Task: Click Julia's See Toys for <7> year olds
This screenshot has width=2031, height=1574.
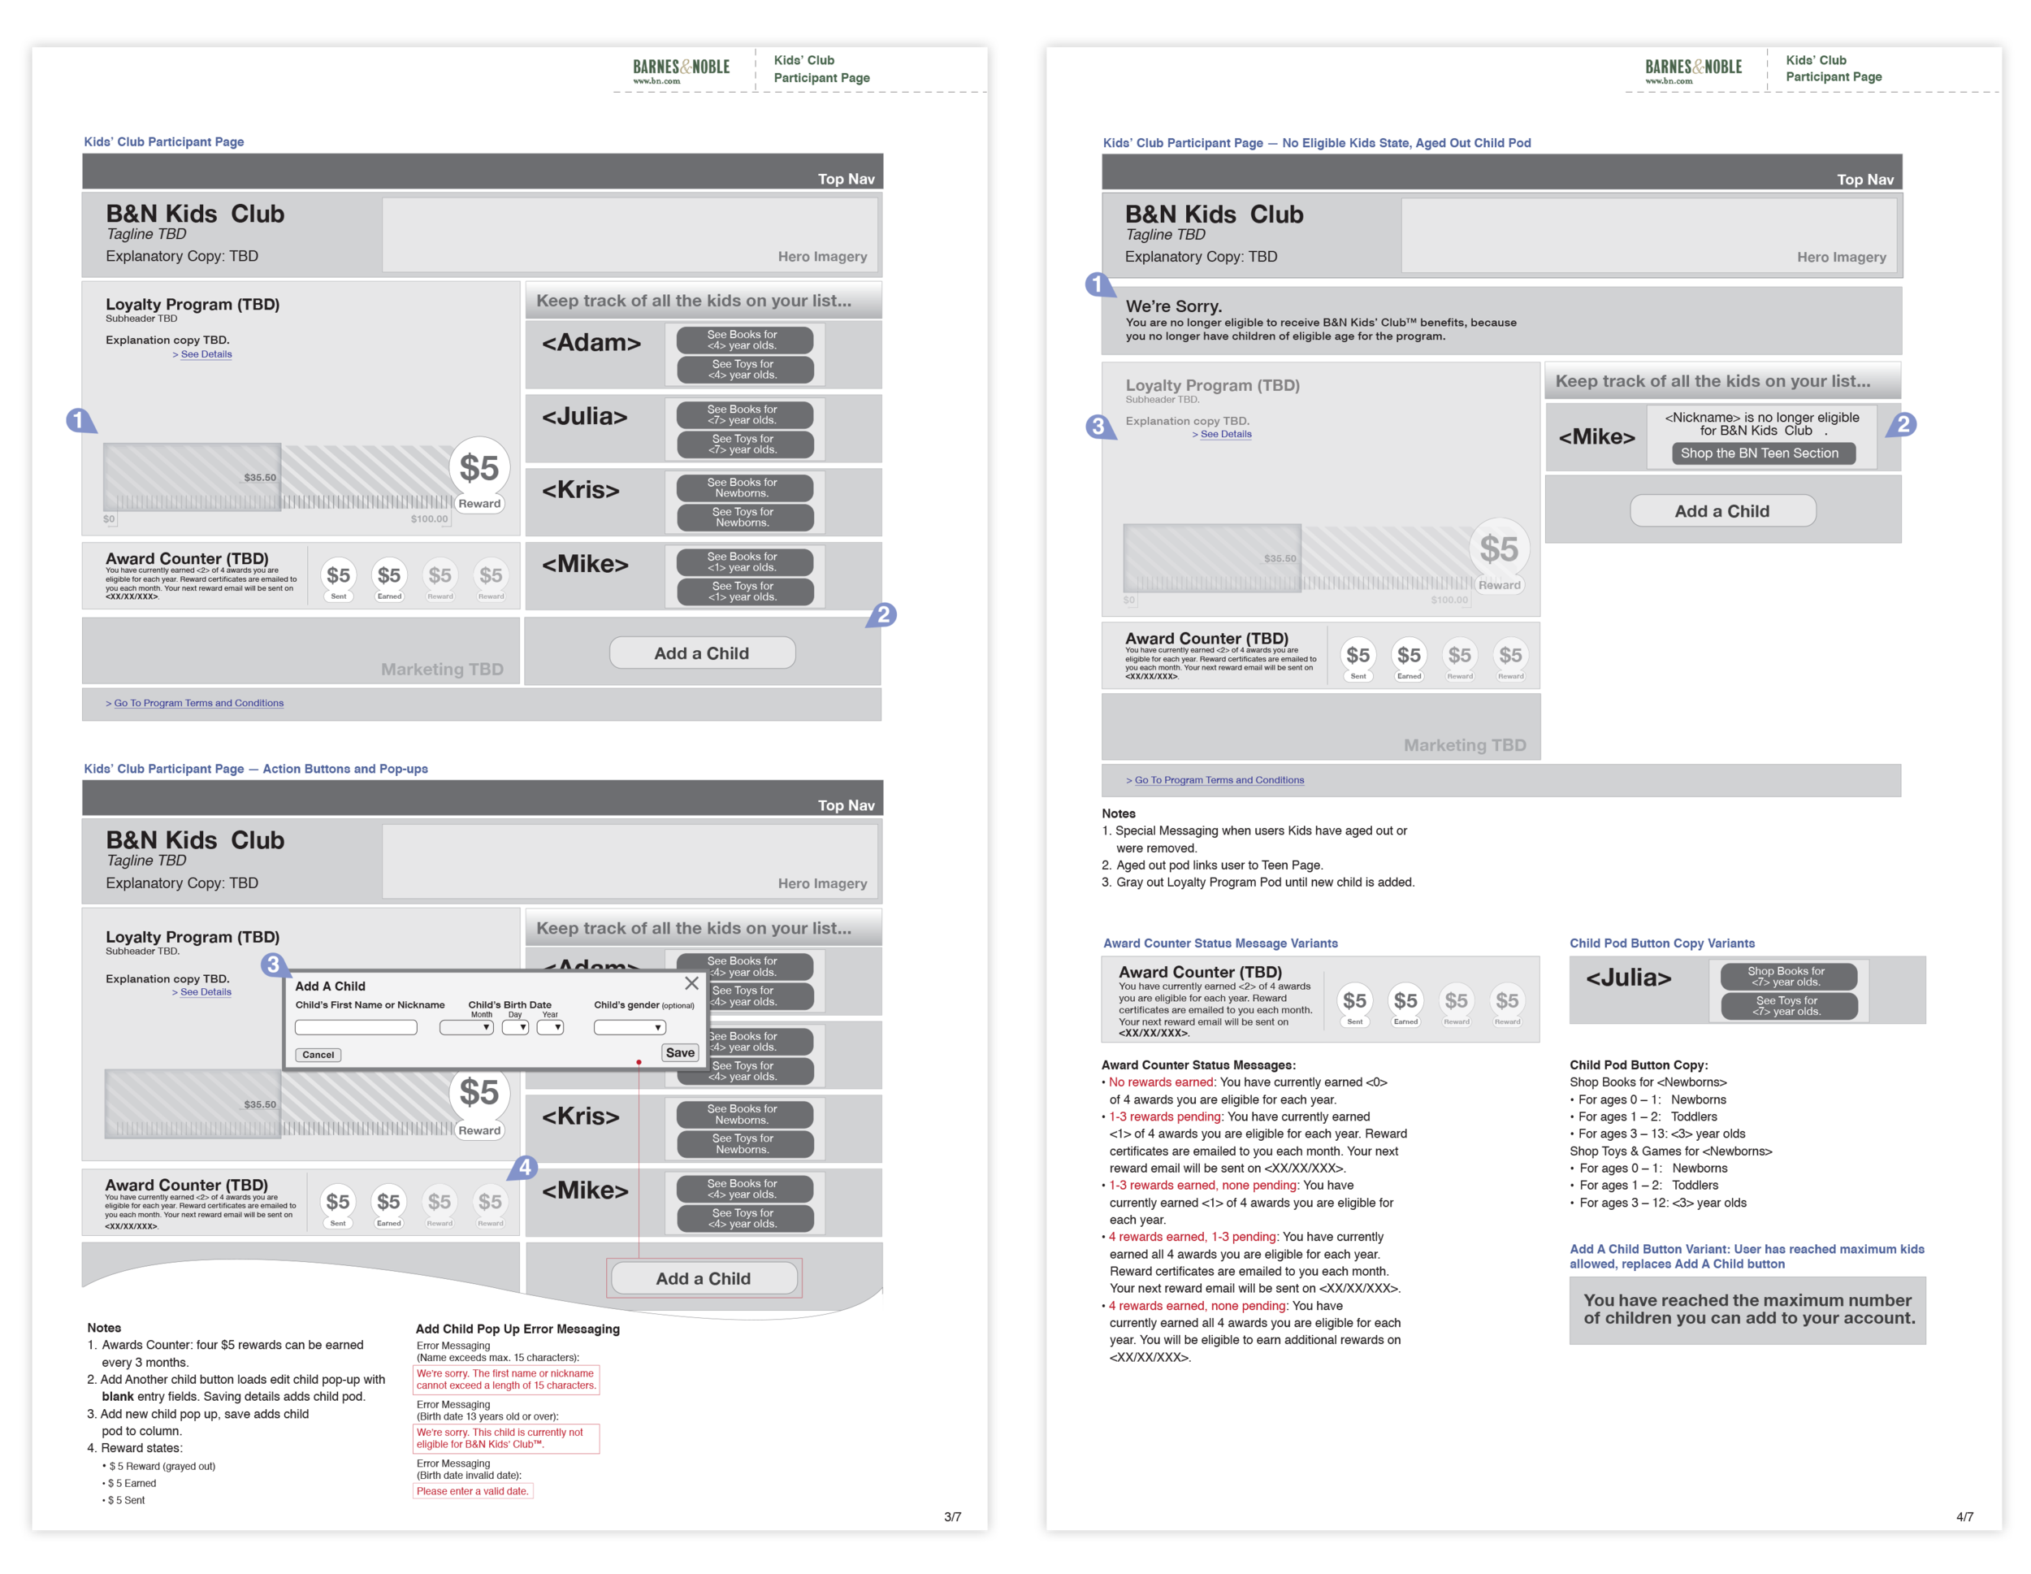Action: (x=745, y=444)
